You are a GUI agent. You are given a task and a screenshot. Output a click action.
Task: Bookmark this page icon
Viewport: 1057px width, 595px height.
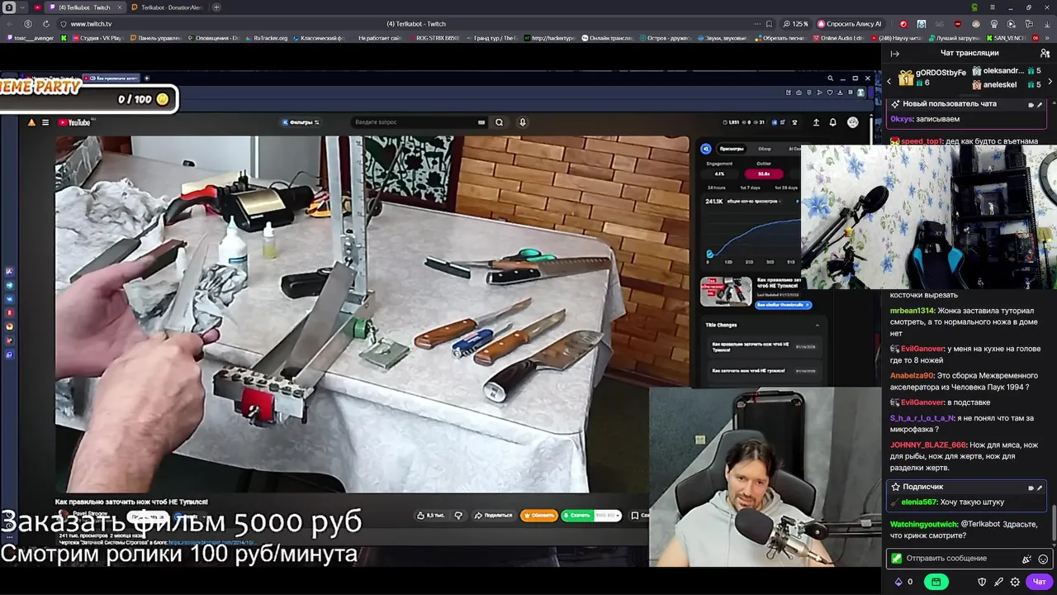click(770, 24)
